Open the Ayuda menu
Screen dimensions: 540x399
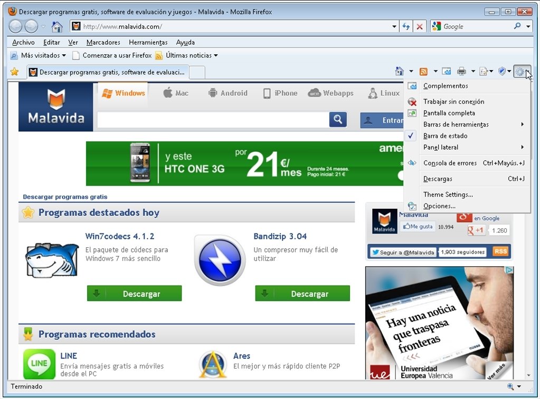185,42
